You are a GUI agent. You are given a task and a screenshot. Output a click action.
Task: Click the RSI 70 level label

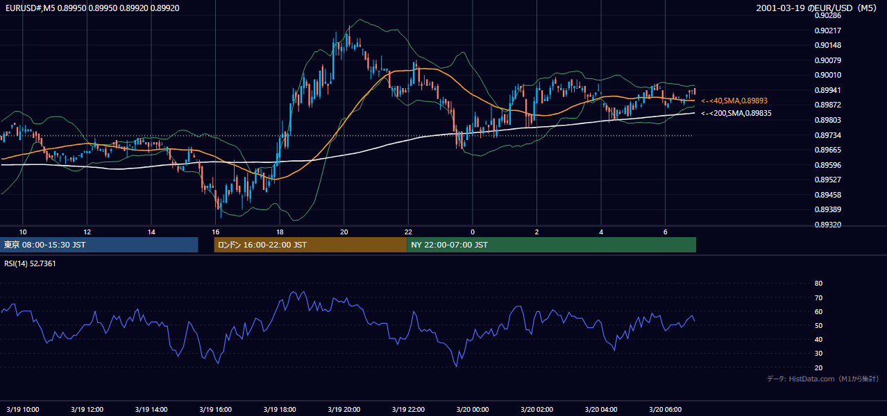click(818, 297)
